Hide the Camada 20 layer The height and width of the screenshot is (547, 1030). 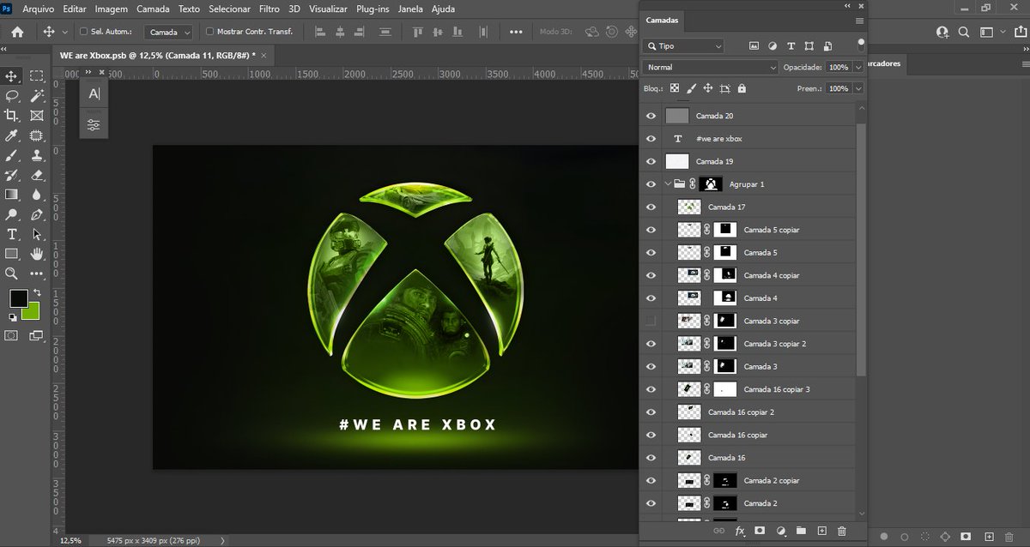click(x=651, y=116)
